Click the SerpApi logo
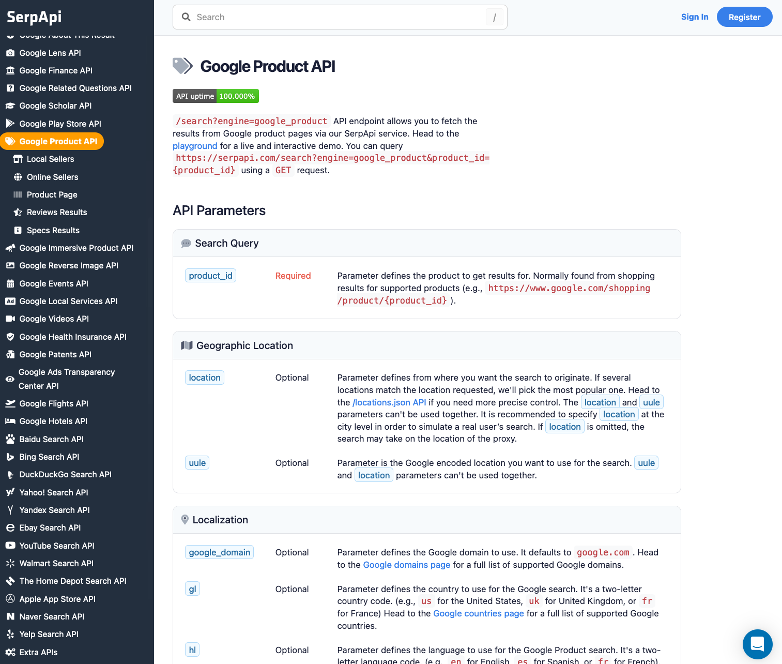782x664 pixels. coord(34,17)
